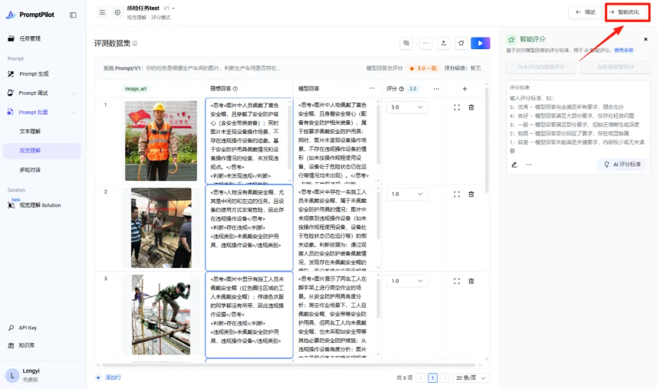Delete row 2 with the trash icon

coord(471,194)
